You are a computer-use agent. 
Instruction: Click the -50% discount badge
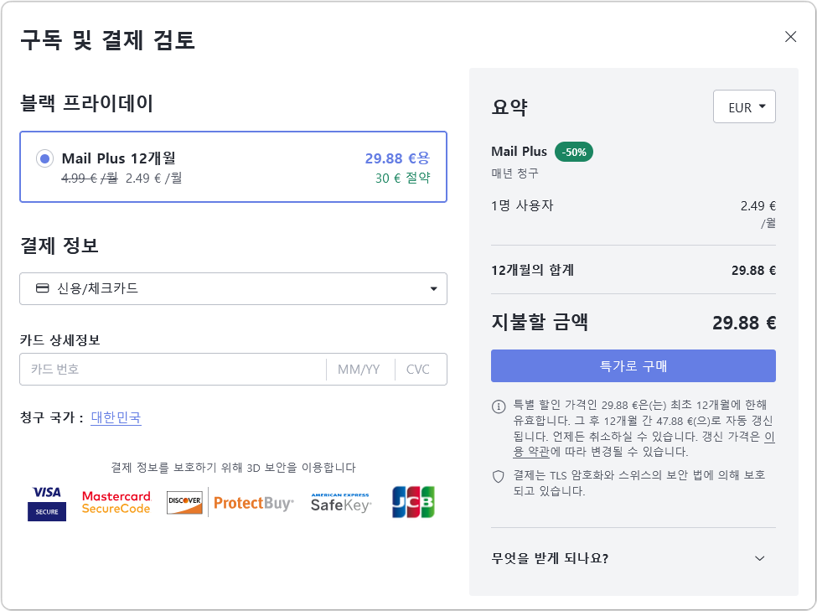(x=573, y=152)
